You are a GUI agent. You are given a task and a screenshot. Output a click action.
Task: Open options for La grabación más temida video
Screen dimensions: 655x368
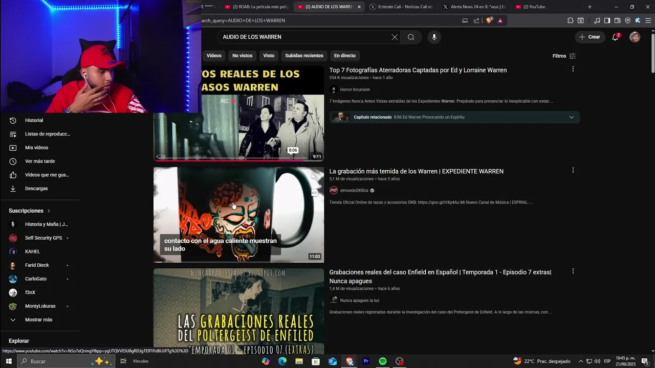tap(573, 170)
